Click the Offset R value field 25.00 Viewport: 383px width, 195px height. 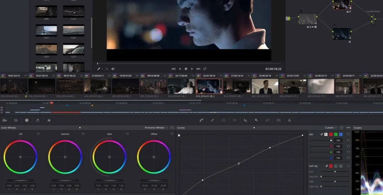click(x=145, y=186)
